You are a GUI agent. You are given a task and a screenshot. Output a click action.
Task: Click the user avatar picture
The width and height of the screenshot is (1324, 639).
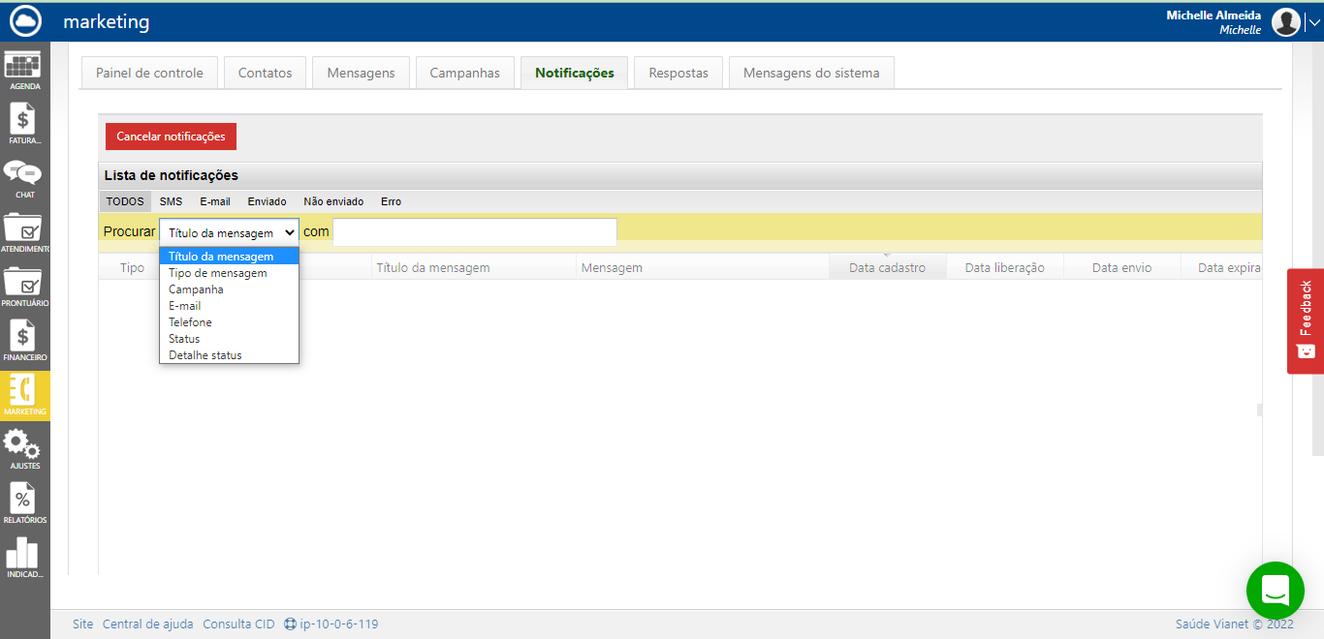click(x=1286, y=21)
